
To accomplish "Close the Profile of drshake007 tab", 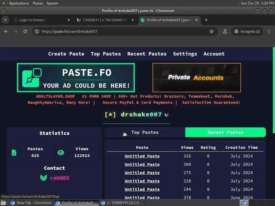I will click(x=197, y=20).
